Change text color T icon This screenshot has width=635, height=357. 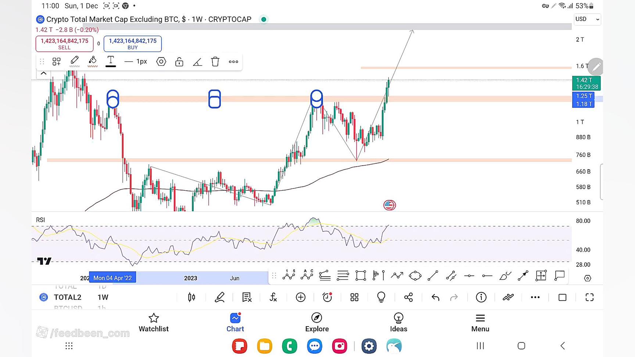(111, 61)
